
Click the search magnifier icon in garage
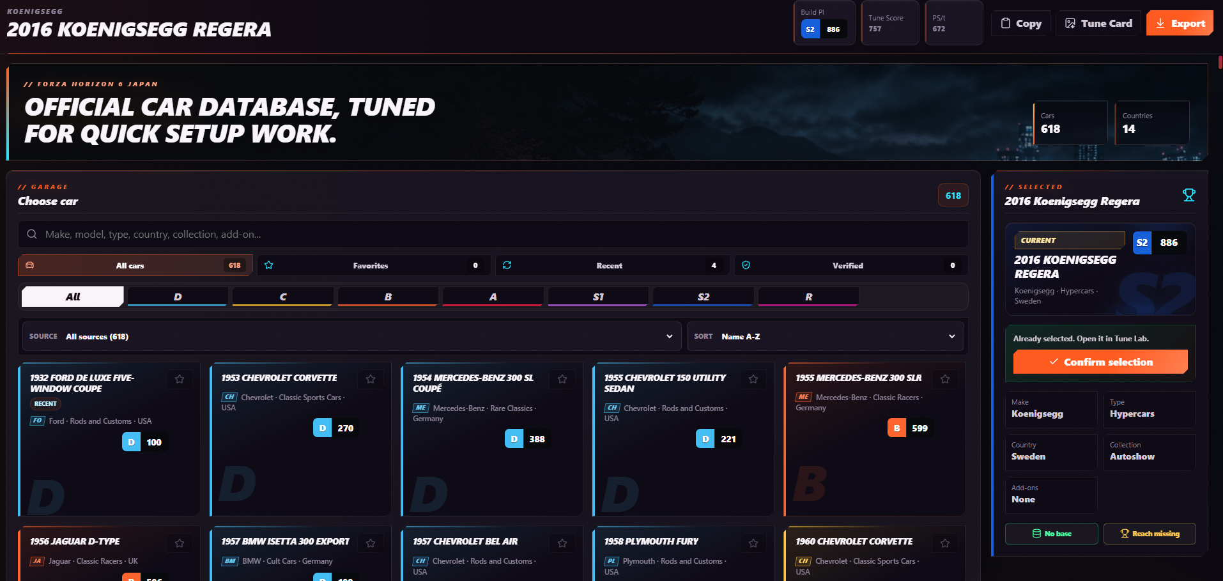tap(32, 235)
